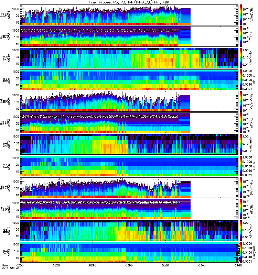The image size is (258, 275).
Task: Select the the fff_32 scm3 spectrogram panel
Action: click(x=129, y=209)
